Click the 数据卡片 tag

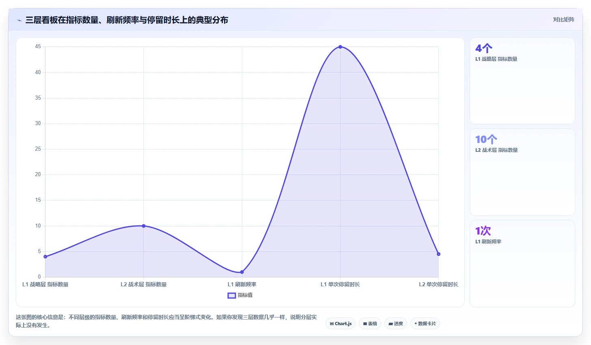click(x=425, y=324)
